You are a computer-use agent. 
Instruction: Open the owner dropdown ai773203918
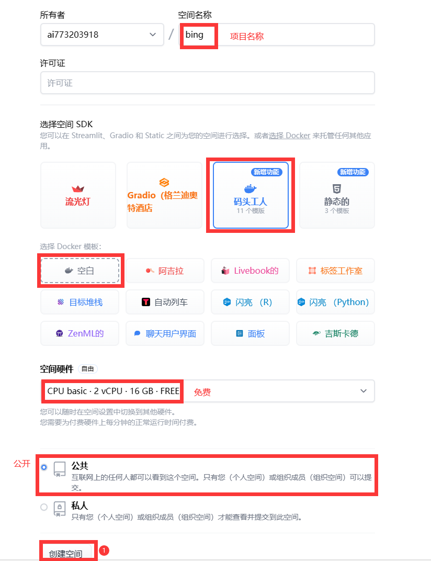[x=102, y=35]
